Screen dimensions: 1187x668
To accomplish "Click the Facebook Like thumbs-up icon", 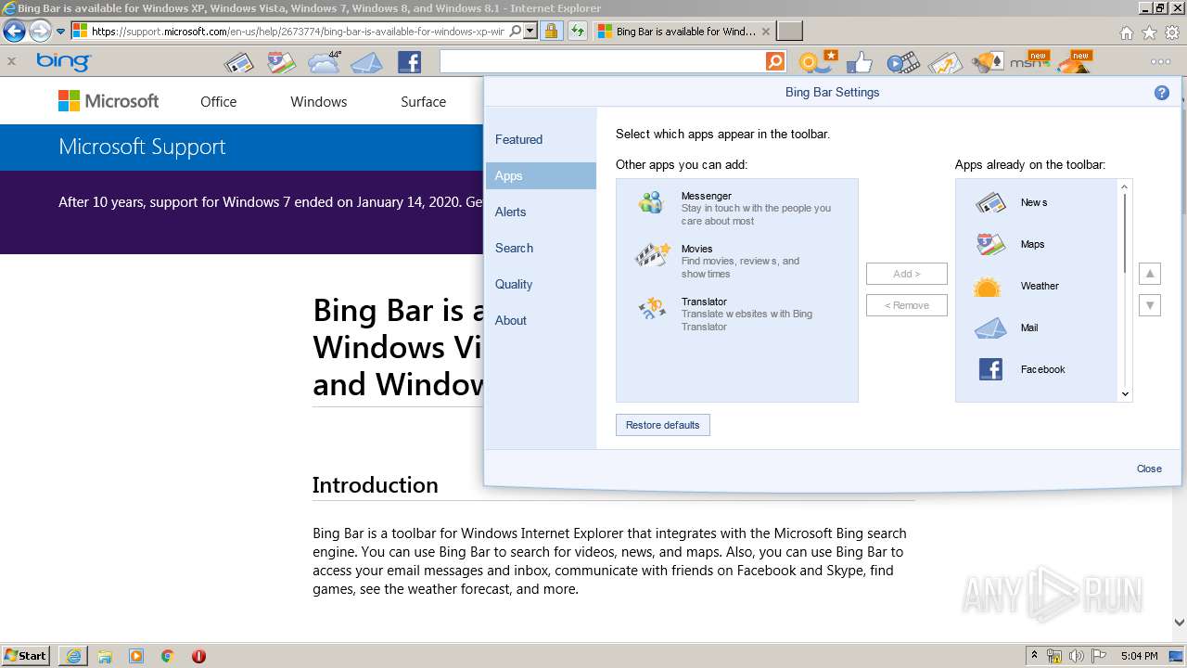I will tap(860, 62).
